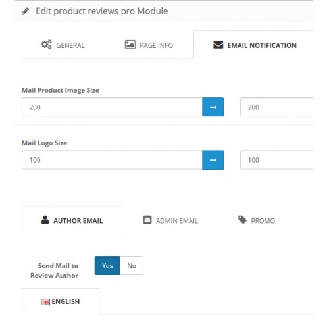This screenshot has width=329, height=329.
Task: Click the person icon on Author Email
Action: click(x=45, y=220)
